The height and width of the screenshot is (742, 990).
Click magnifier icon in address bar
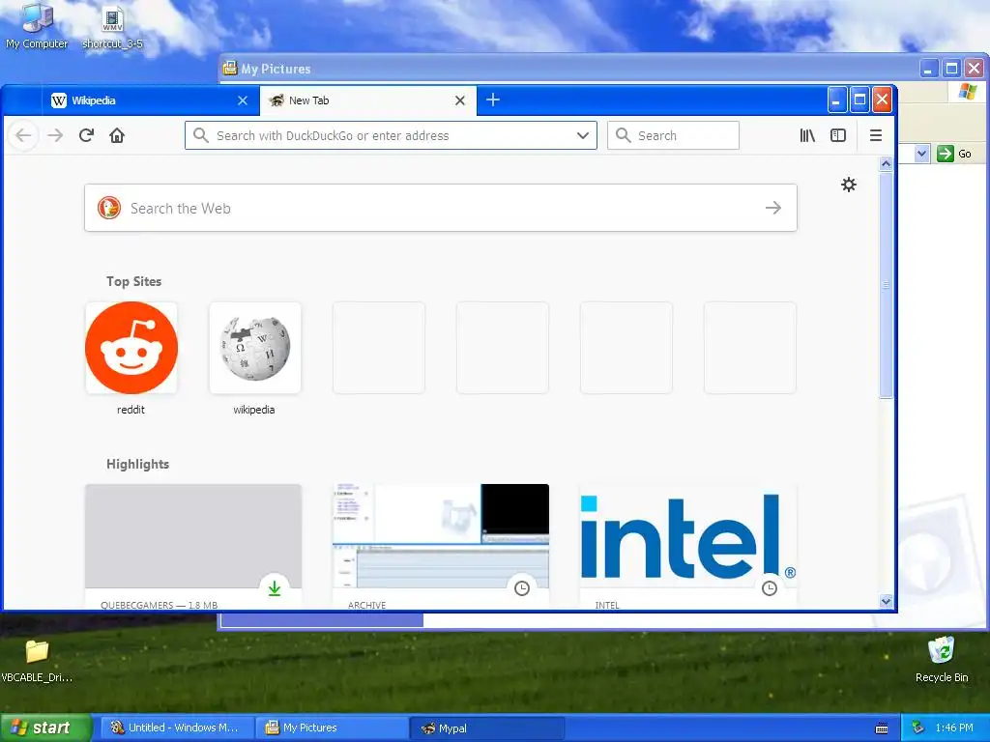(201, 135)
